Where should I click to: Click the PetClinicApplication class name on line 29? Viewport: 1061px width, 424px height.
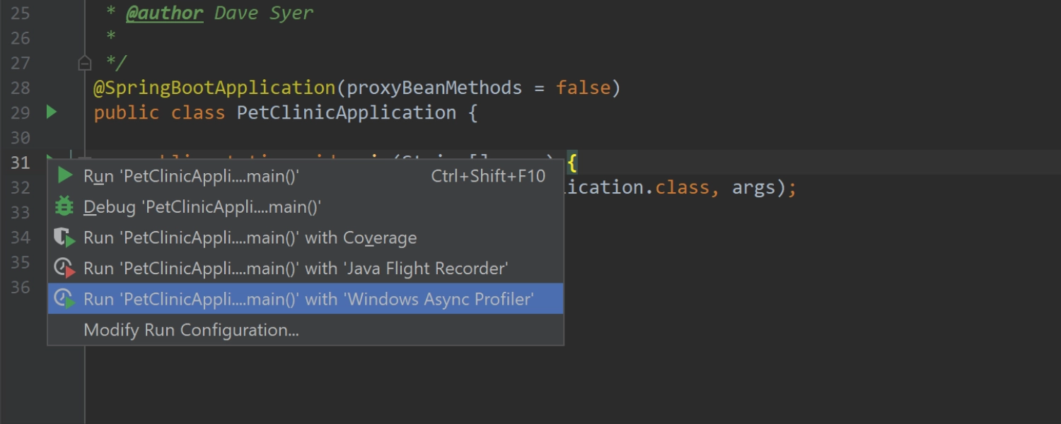pyautogui.click(x=347, y=112)
